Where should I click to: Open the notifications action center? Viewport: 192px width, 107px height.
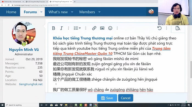pyautogui.click(x=189, y=105)
